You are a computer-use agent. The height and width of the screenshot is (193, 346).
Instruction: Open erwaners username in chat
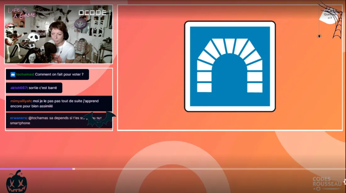click(x=18, y=118)
